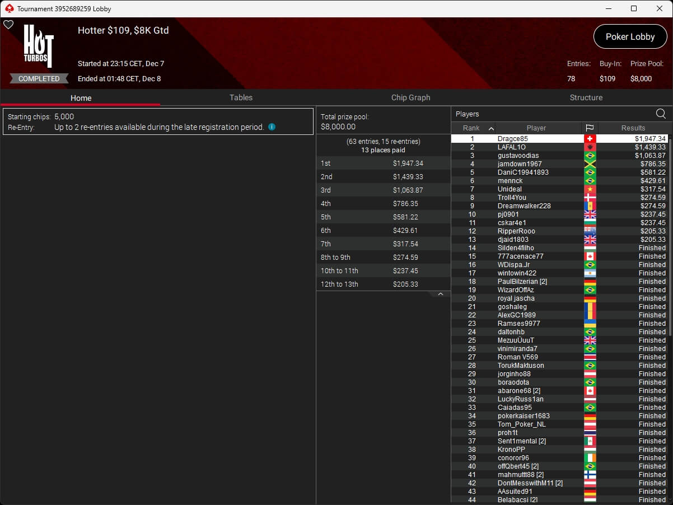Sort players by country flag column

(590, 128)
